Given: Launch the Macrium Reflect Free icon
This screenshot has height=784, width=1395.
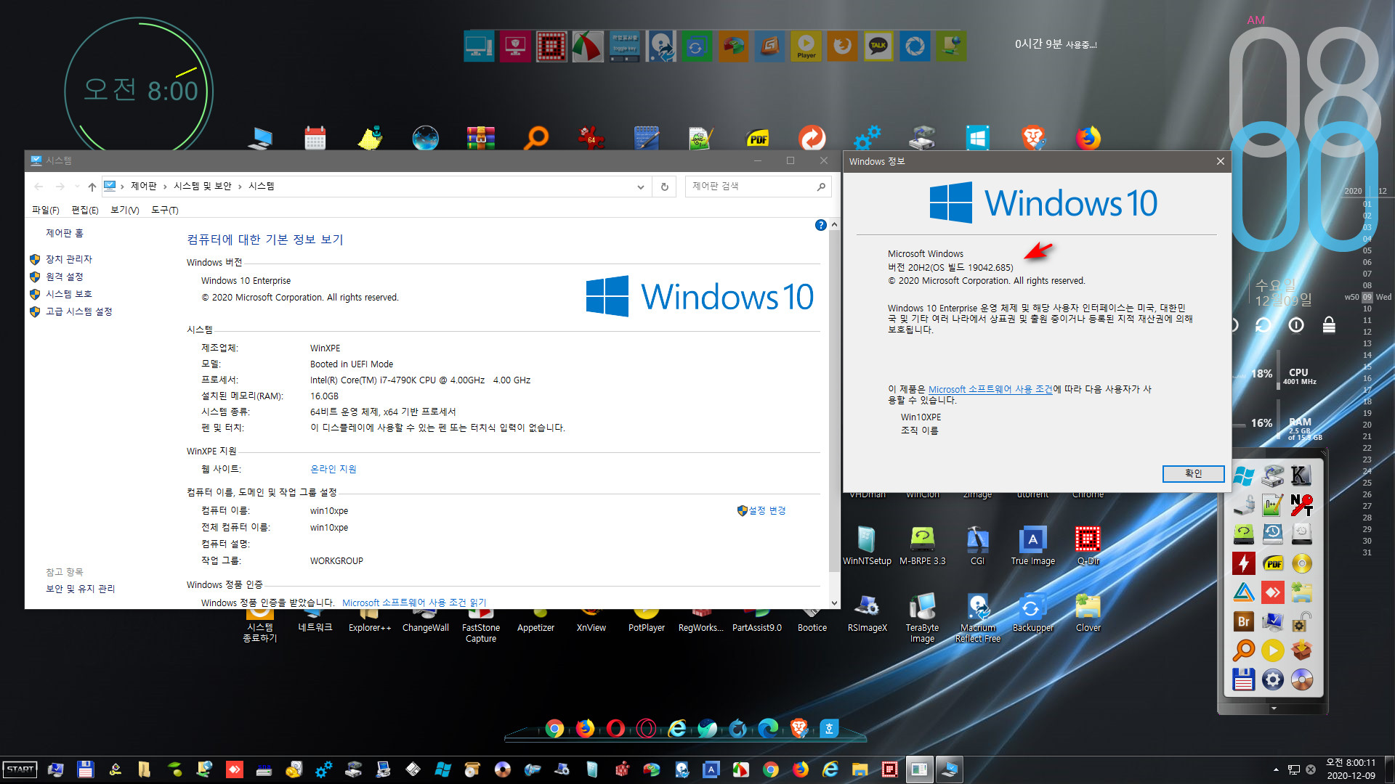Looking at the screenshot, I should coord(977,618).
